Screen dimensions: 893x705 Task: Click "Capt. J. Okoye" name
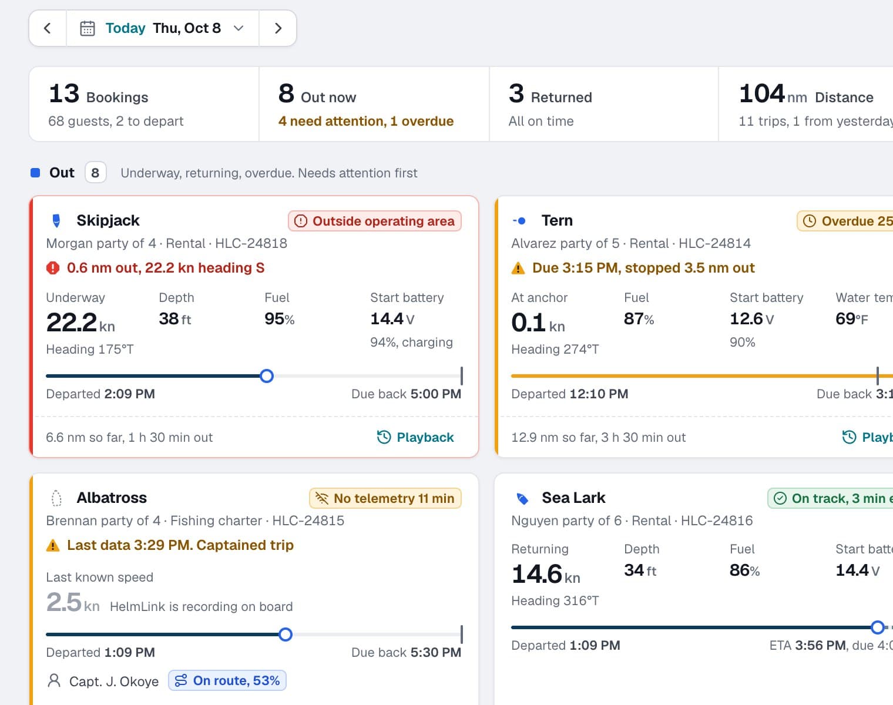pos(114,681)
